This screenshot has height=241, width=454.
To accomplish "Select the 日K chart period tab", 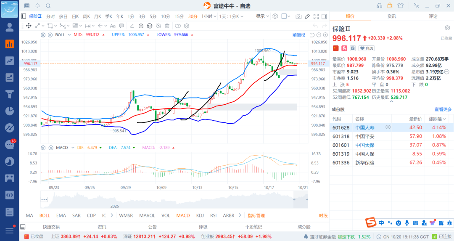I will pos(75,16).
